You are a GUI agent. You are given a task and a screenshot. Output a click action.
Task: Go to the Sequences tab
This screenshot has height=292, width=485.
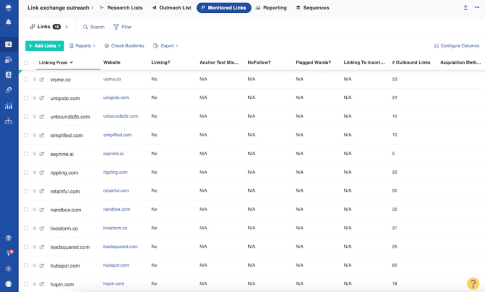point(313,8)
